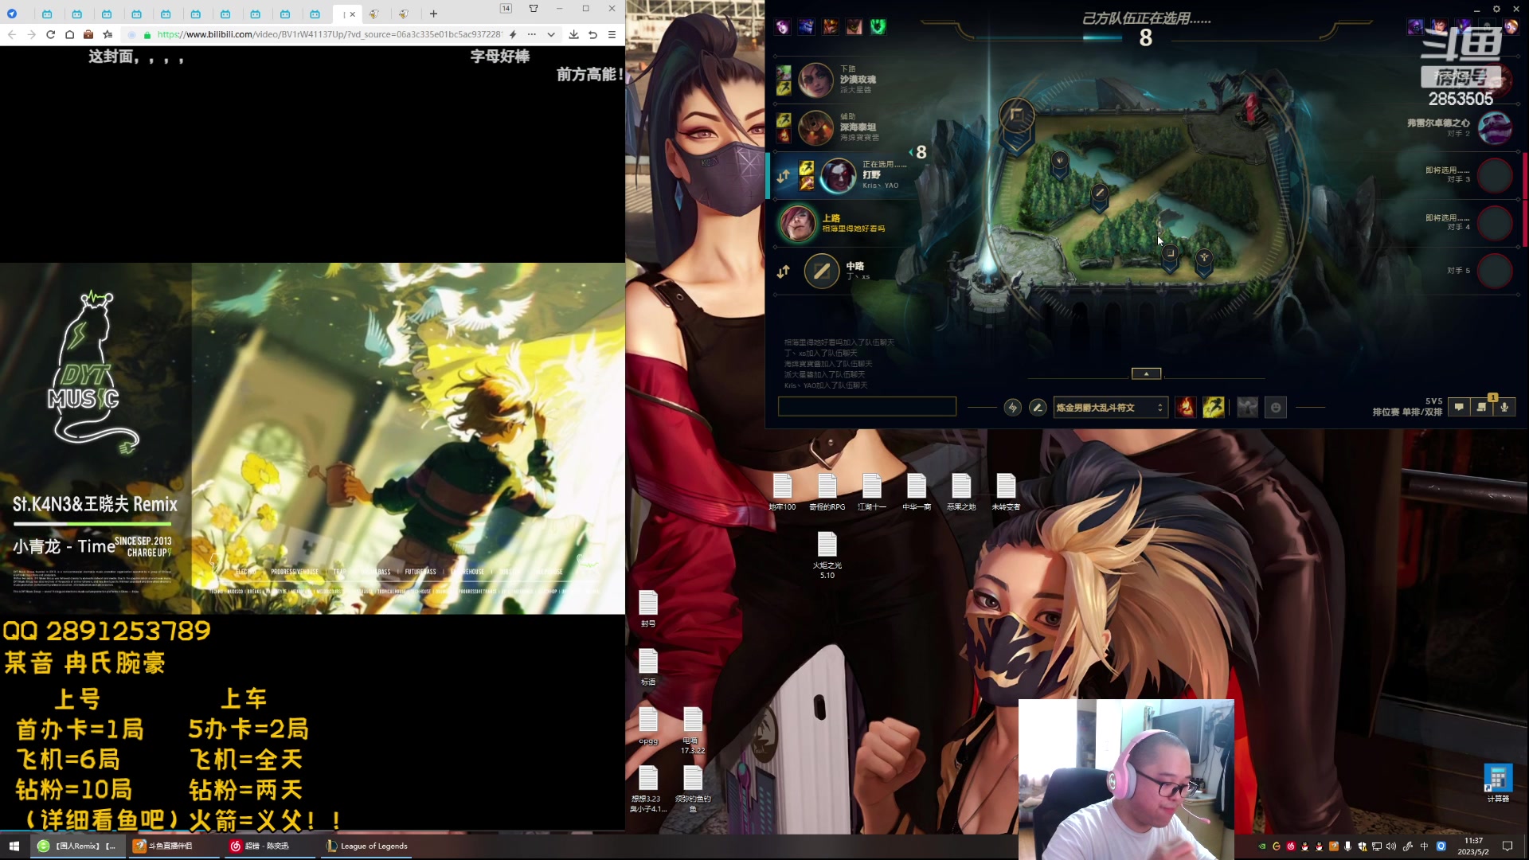Click the team chat input field
This screenshot has height=860, width=1529.
(866, 407)
